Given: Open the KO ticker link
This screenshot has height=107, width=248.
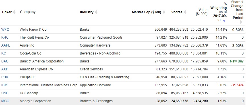Looking at the screenshot, I should tap(4, 53).
